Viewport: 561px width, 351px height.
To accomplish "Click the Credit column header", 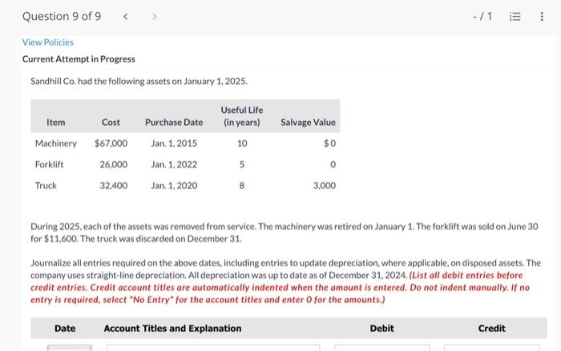I will [x=491, y=329].
